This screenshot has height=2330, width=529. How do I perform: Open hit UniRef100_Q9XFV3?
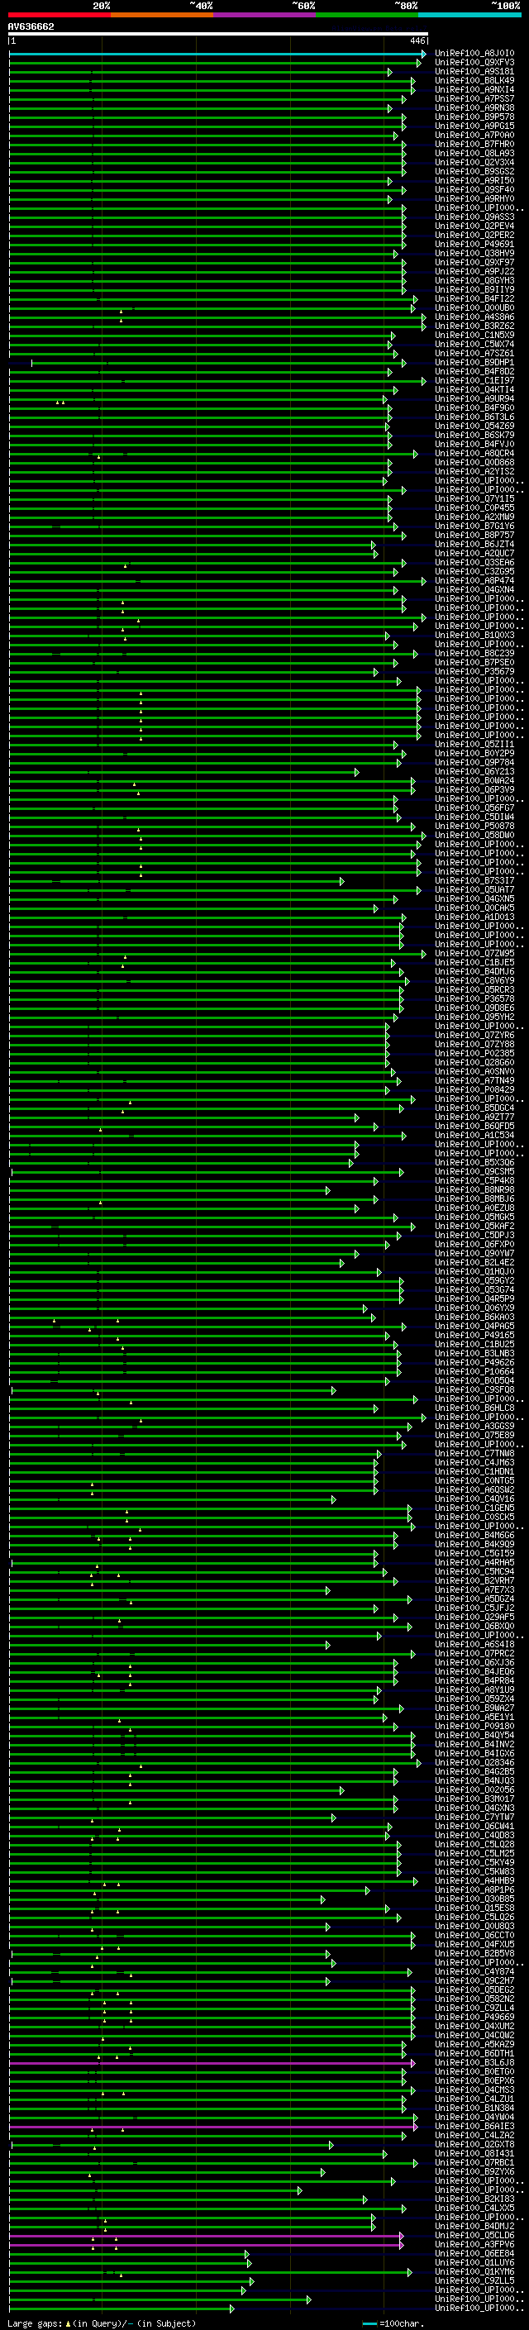pos(474,63)
